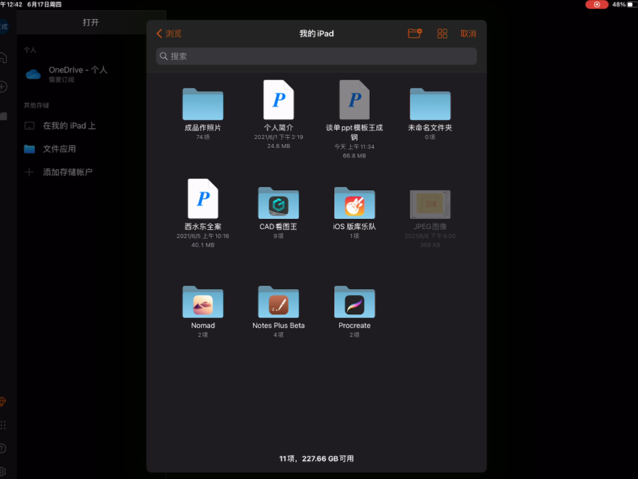Select the 西水东全案 presentation file

[x=202, y=199]
